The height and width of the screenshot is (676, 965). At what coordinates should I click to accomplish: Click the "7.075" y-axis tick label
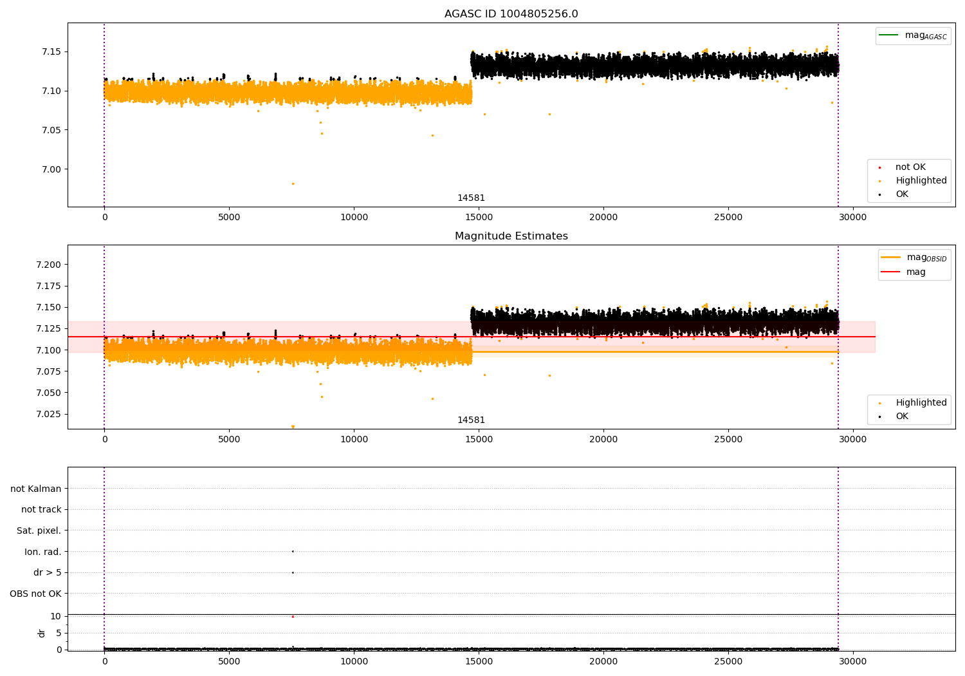tap(49, 371)
